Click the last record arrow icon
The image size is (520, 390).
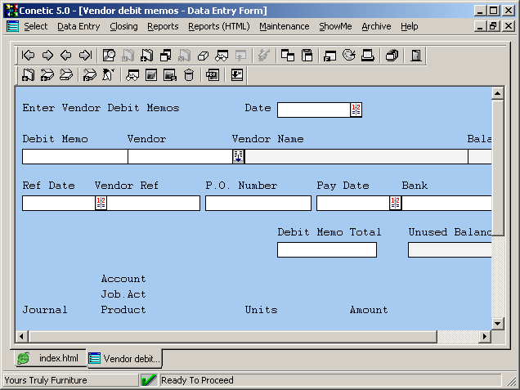(x=85, y=56)
